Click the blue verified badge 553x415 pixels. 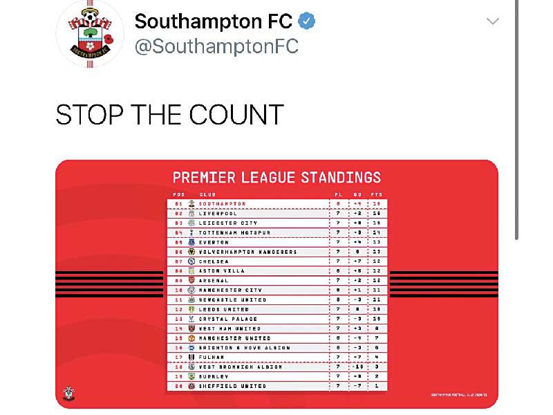[307, 21]
